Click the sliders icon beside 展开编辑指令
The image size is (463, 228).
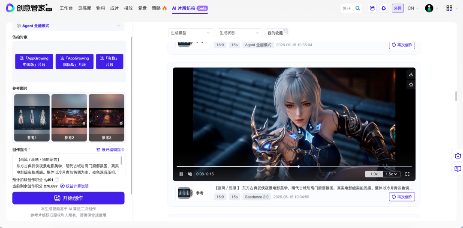[x=98, y=150]
